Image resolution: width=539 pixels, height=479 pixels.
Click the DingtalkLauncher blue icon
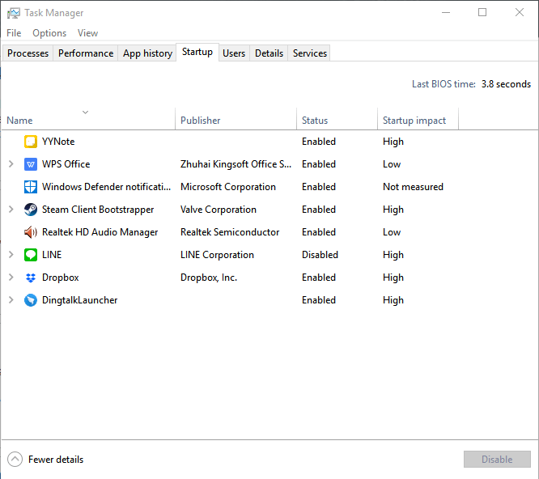[31, 300]
